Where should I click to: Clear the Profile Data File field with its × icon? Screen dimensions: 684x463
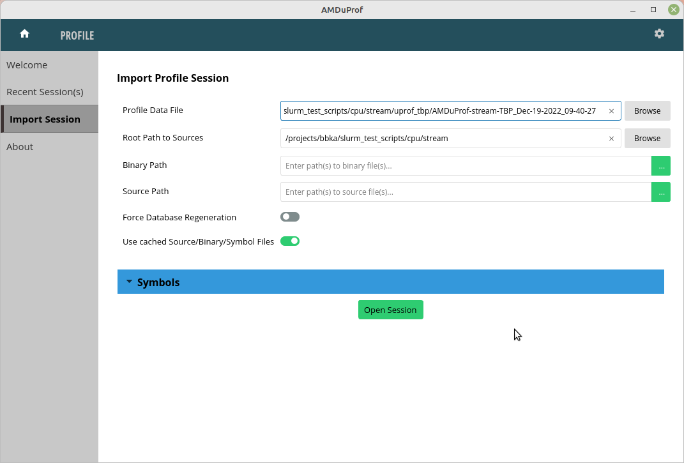(x=611, y=110)
